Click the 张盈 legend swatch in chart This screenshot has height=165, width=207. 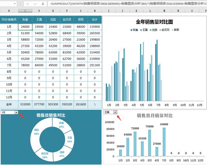[131, 30]
